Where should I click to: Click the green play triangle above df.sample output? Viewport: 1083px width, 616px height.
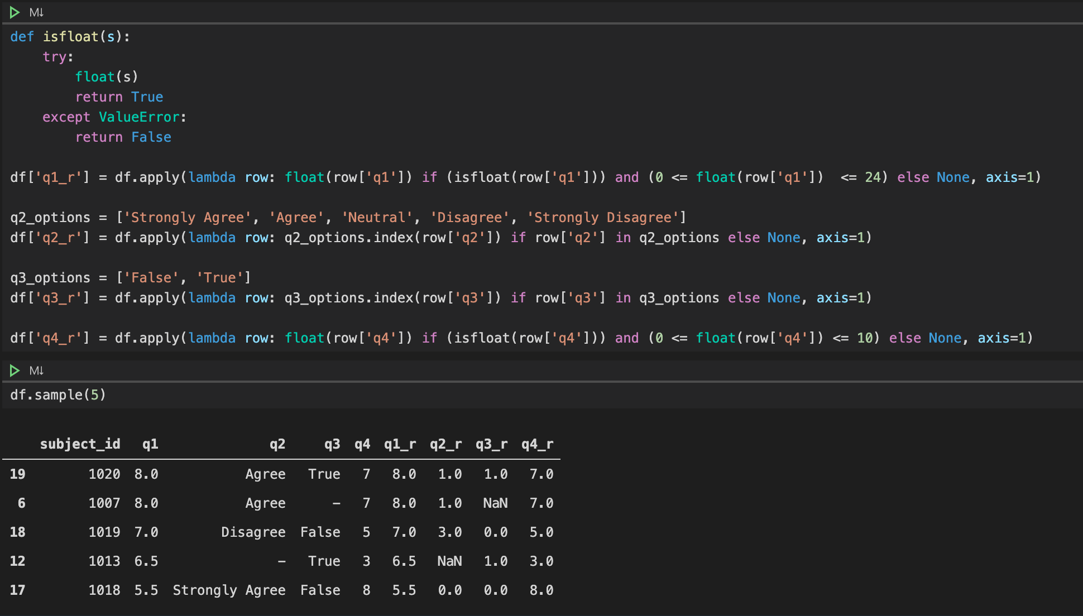coord(15,370)
